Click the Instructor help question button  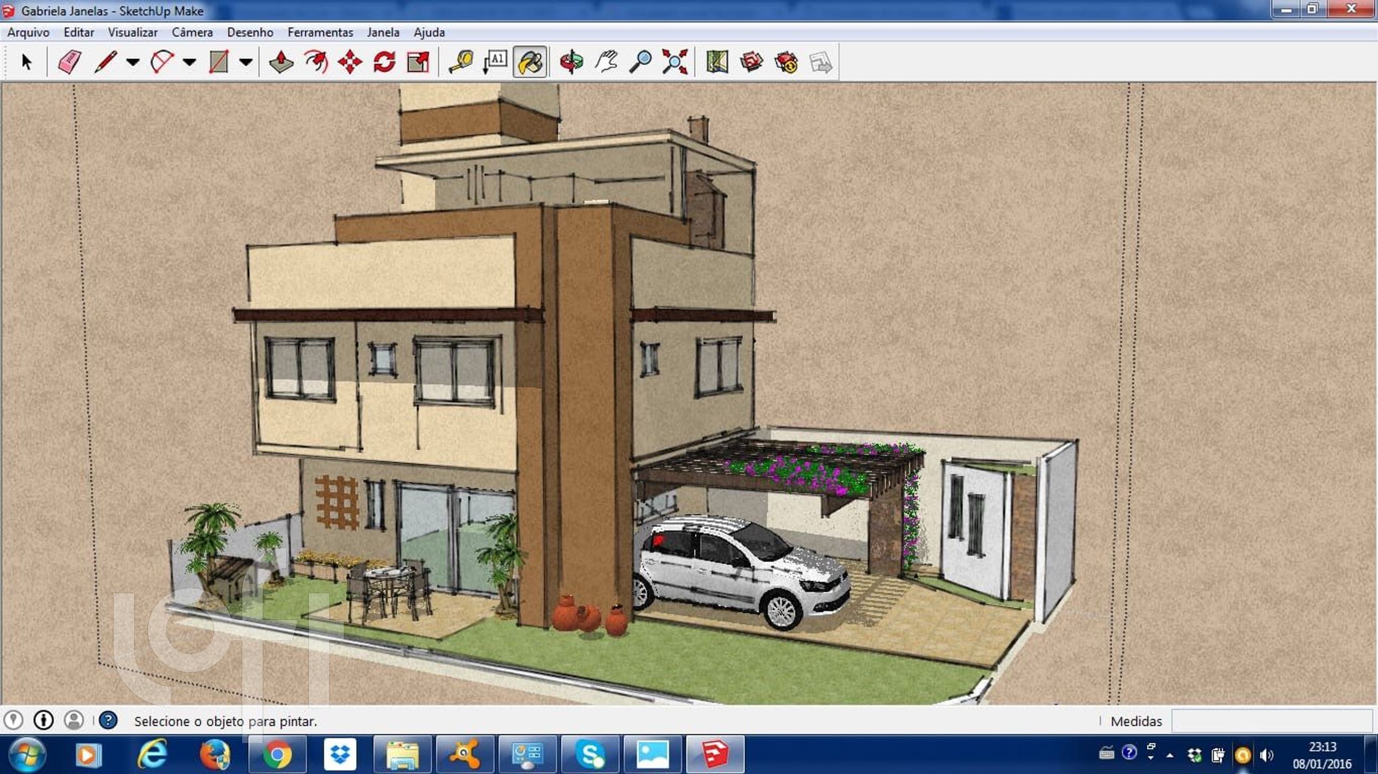tap(108, 720)
